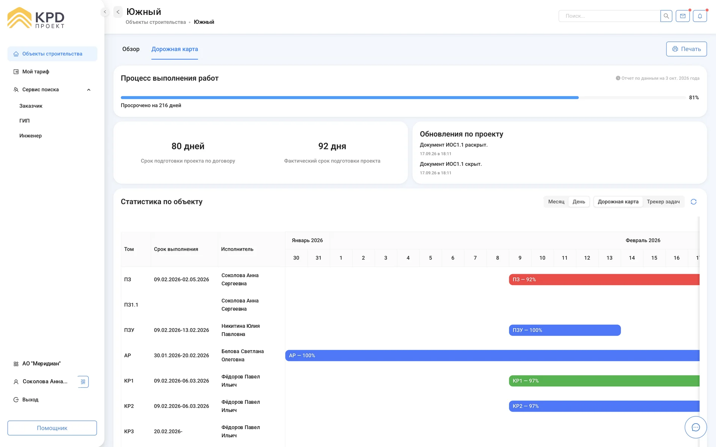The image size is (716, 447).
Task: Click the Печать button
Action: pos(687,49)
